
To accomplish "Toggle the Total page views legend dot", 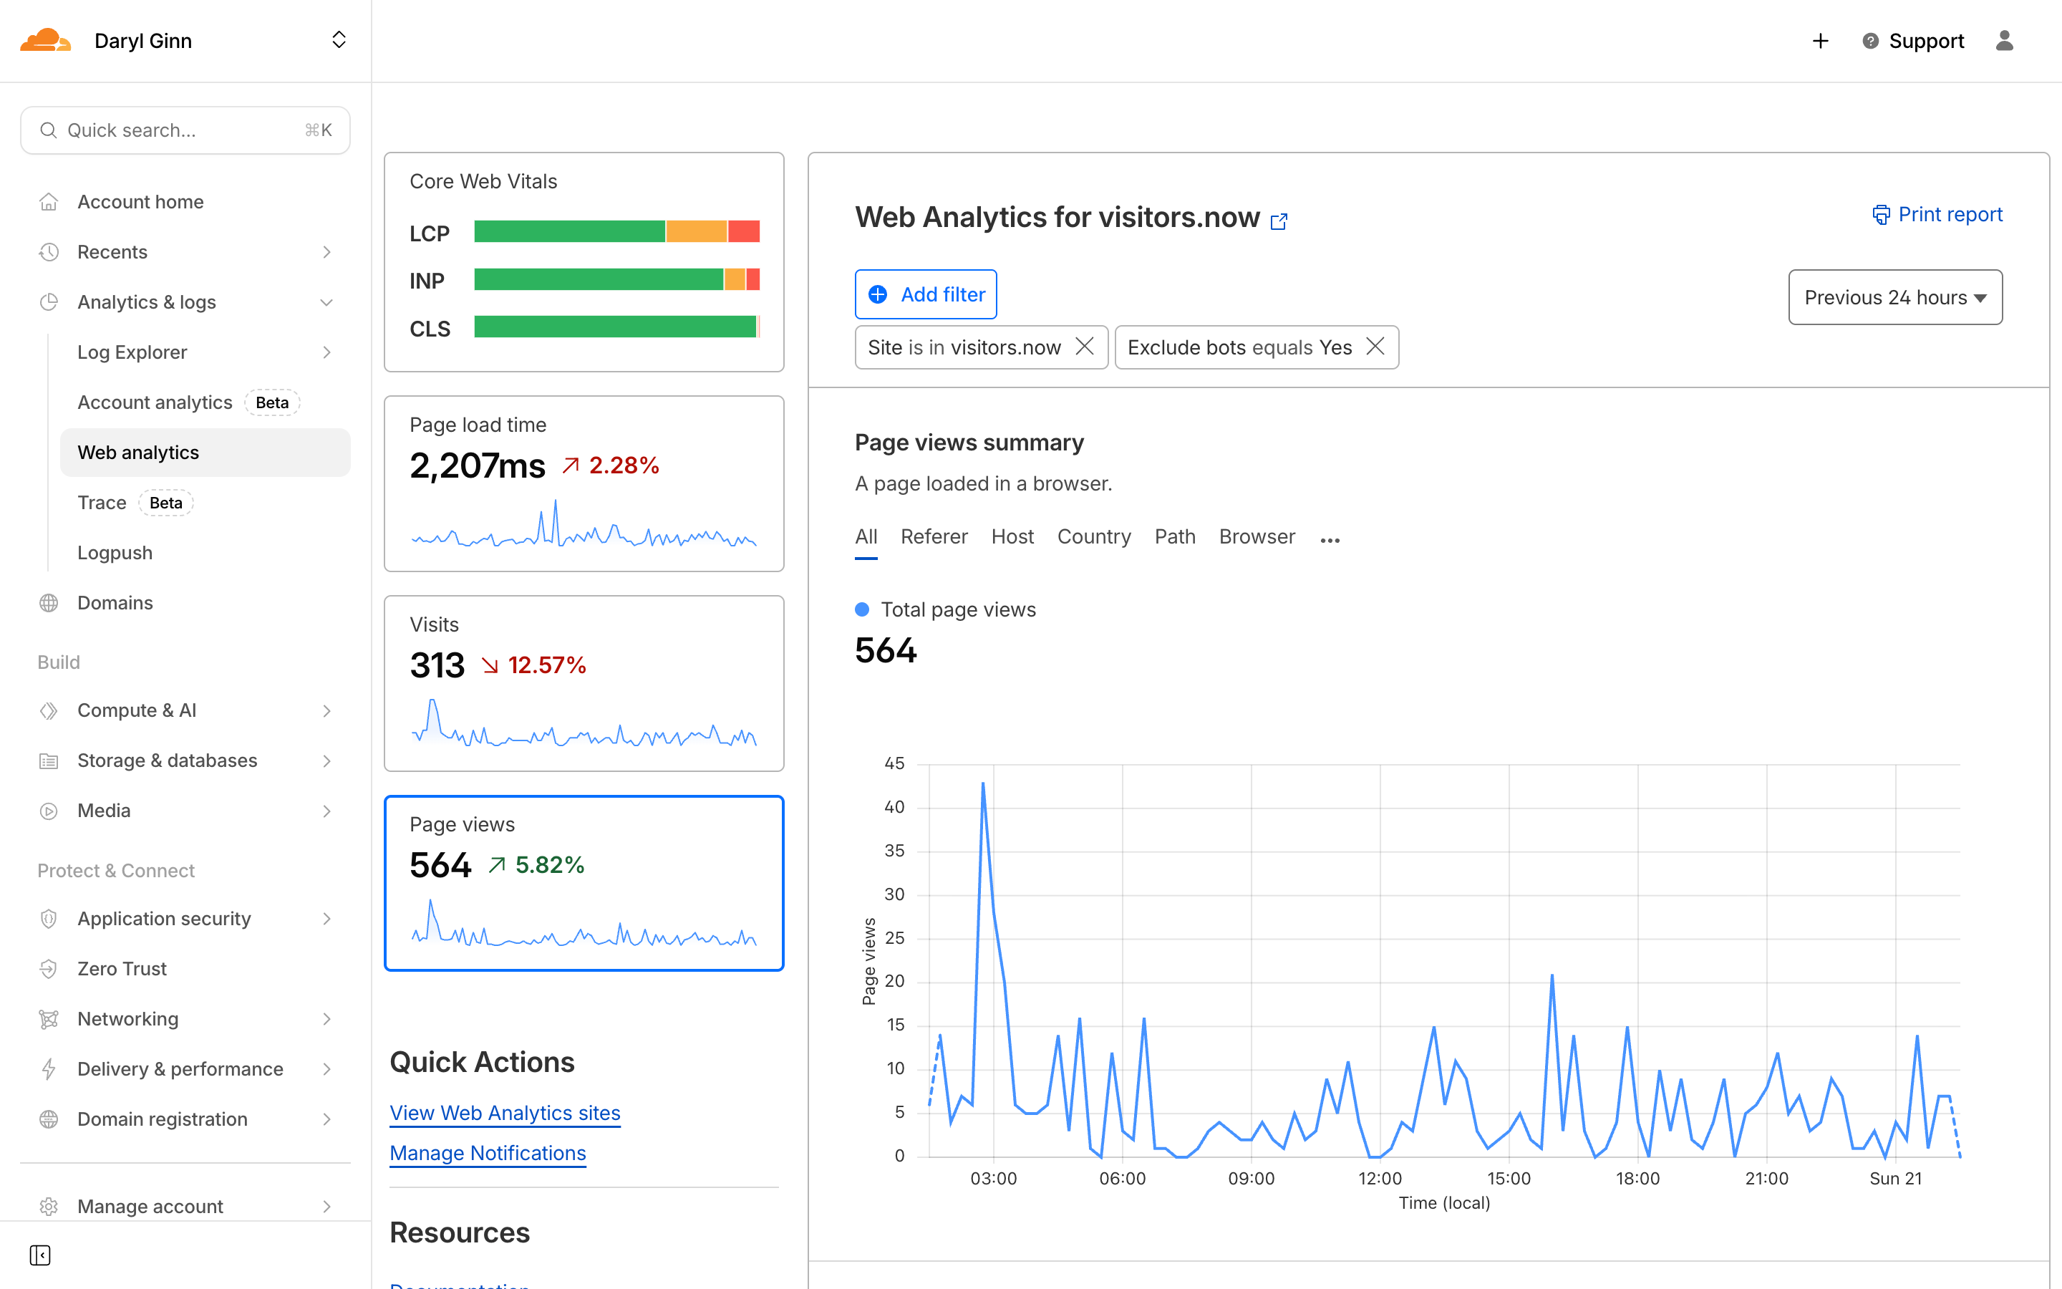I will point(862,609).
